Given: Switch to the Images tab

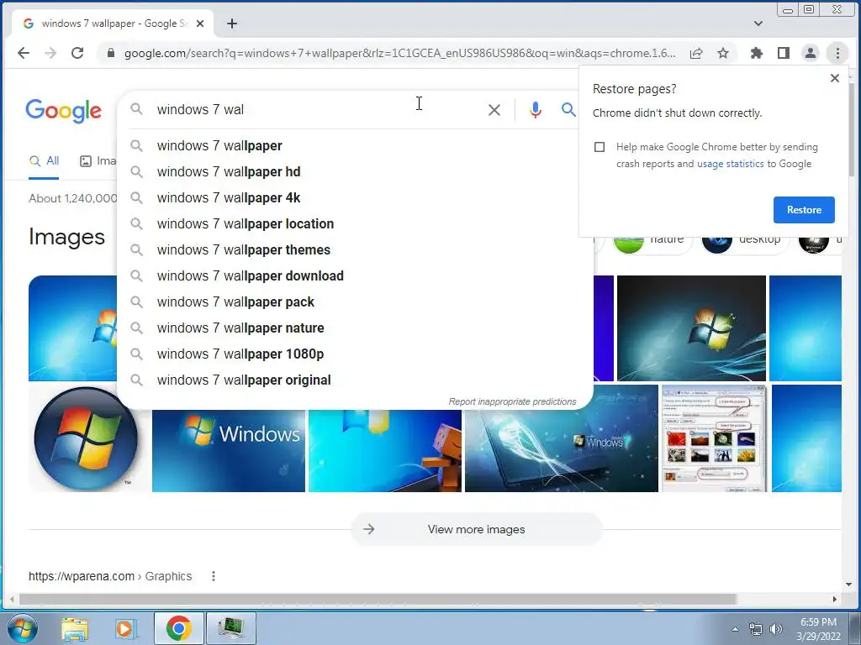Looking at the screenshot, I should 98,161.
